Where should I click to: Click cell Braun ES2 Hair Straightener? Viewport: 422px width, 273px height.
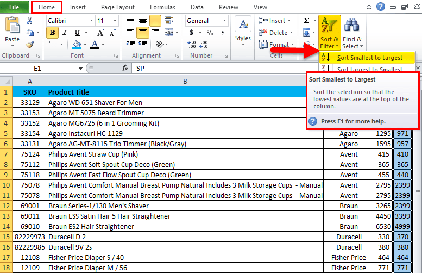(x=185, y=226)
